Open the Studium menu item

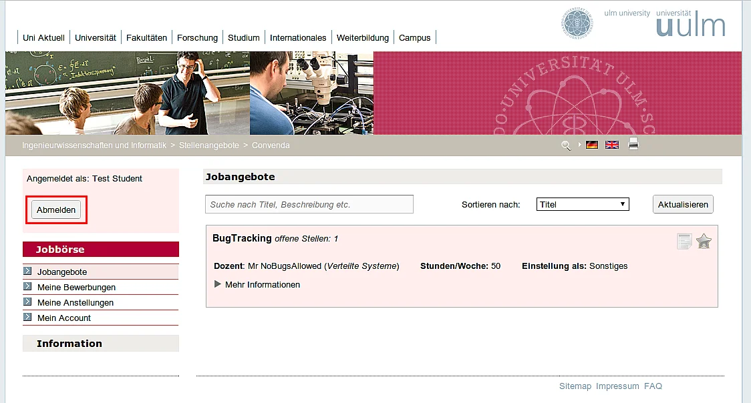[x=244, y=38]
